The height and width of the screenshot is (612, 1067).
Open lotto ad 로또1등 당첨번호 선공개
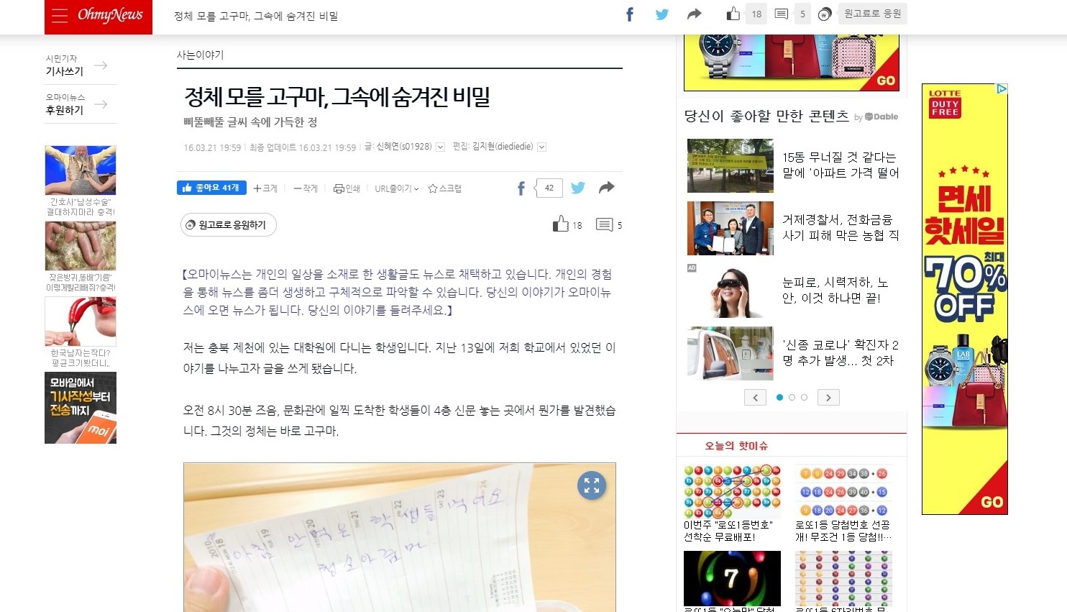pos(843,503)
